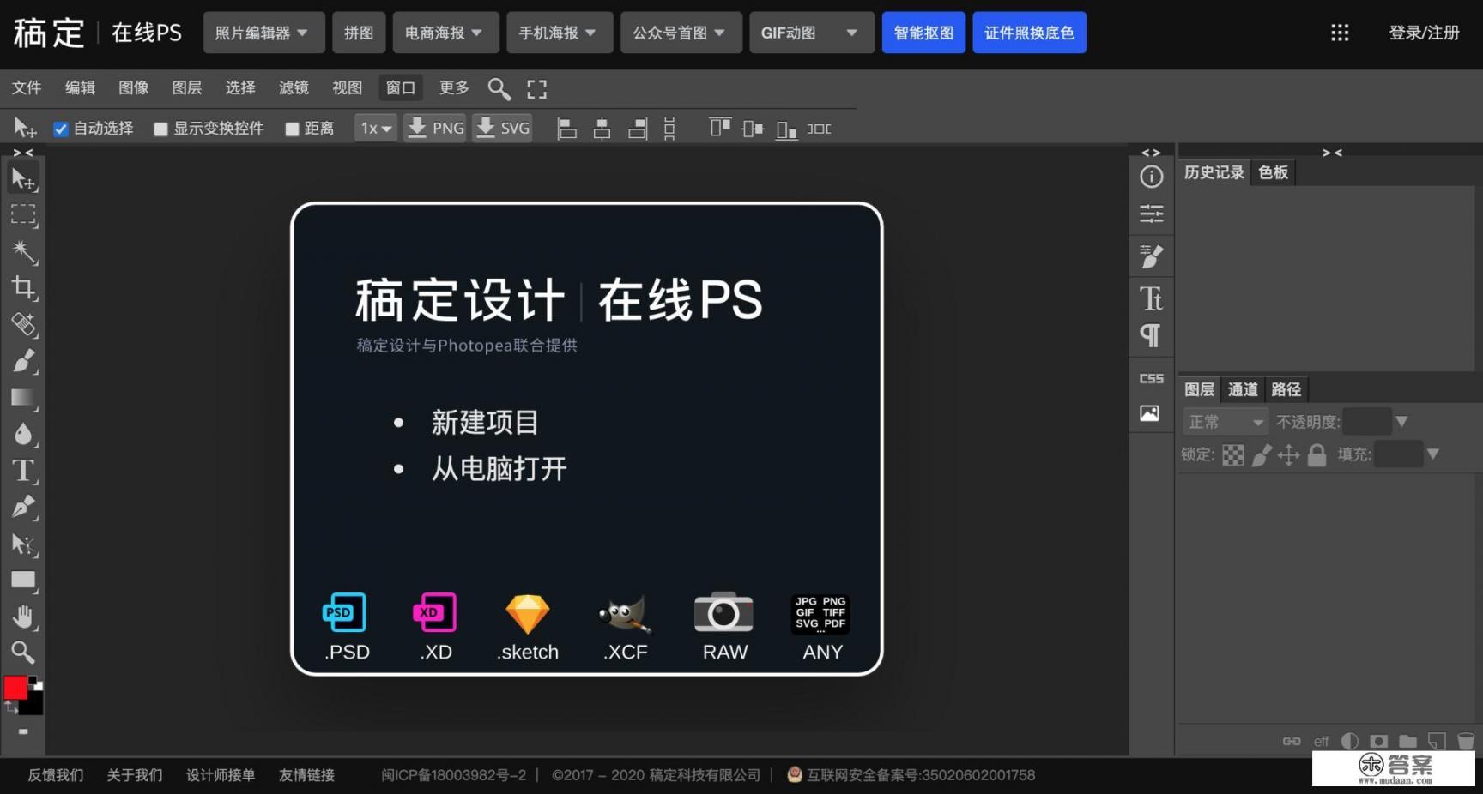The height and width of the screenshot is (794, 1483).
Task: Switch to the 色板 tab
Action: point(1273,173)
